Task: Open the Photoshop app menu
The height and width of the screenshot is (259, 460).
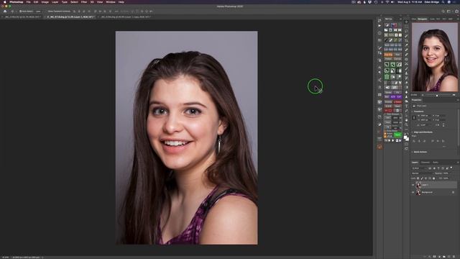Action: click(17, 2)
